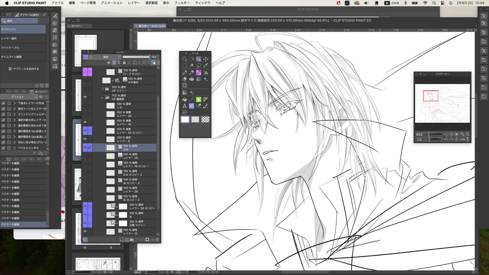Open the アニメーション menu
This screenshot has width=489, height=275.
112,3
